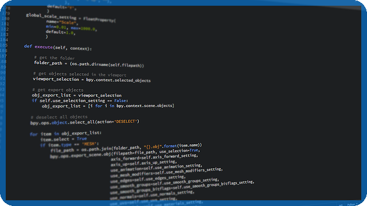Click line number 188 in the gutter
The width and height of the screenshot is (367, 206).
[x=3, y=61]
